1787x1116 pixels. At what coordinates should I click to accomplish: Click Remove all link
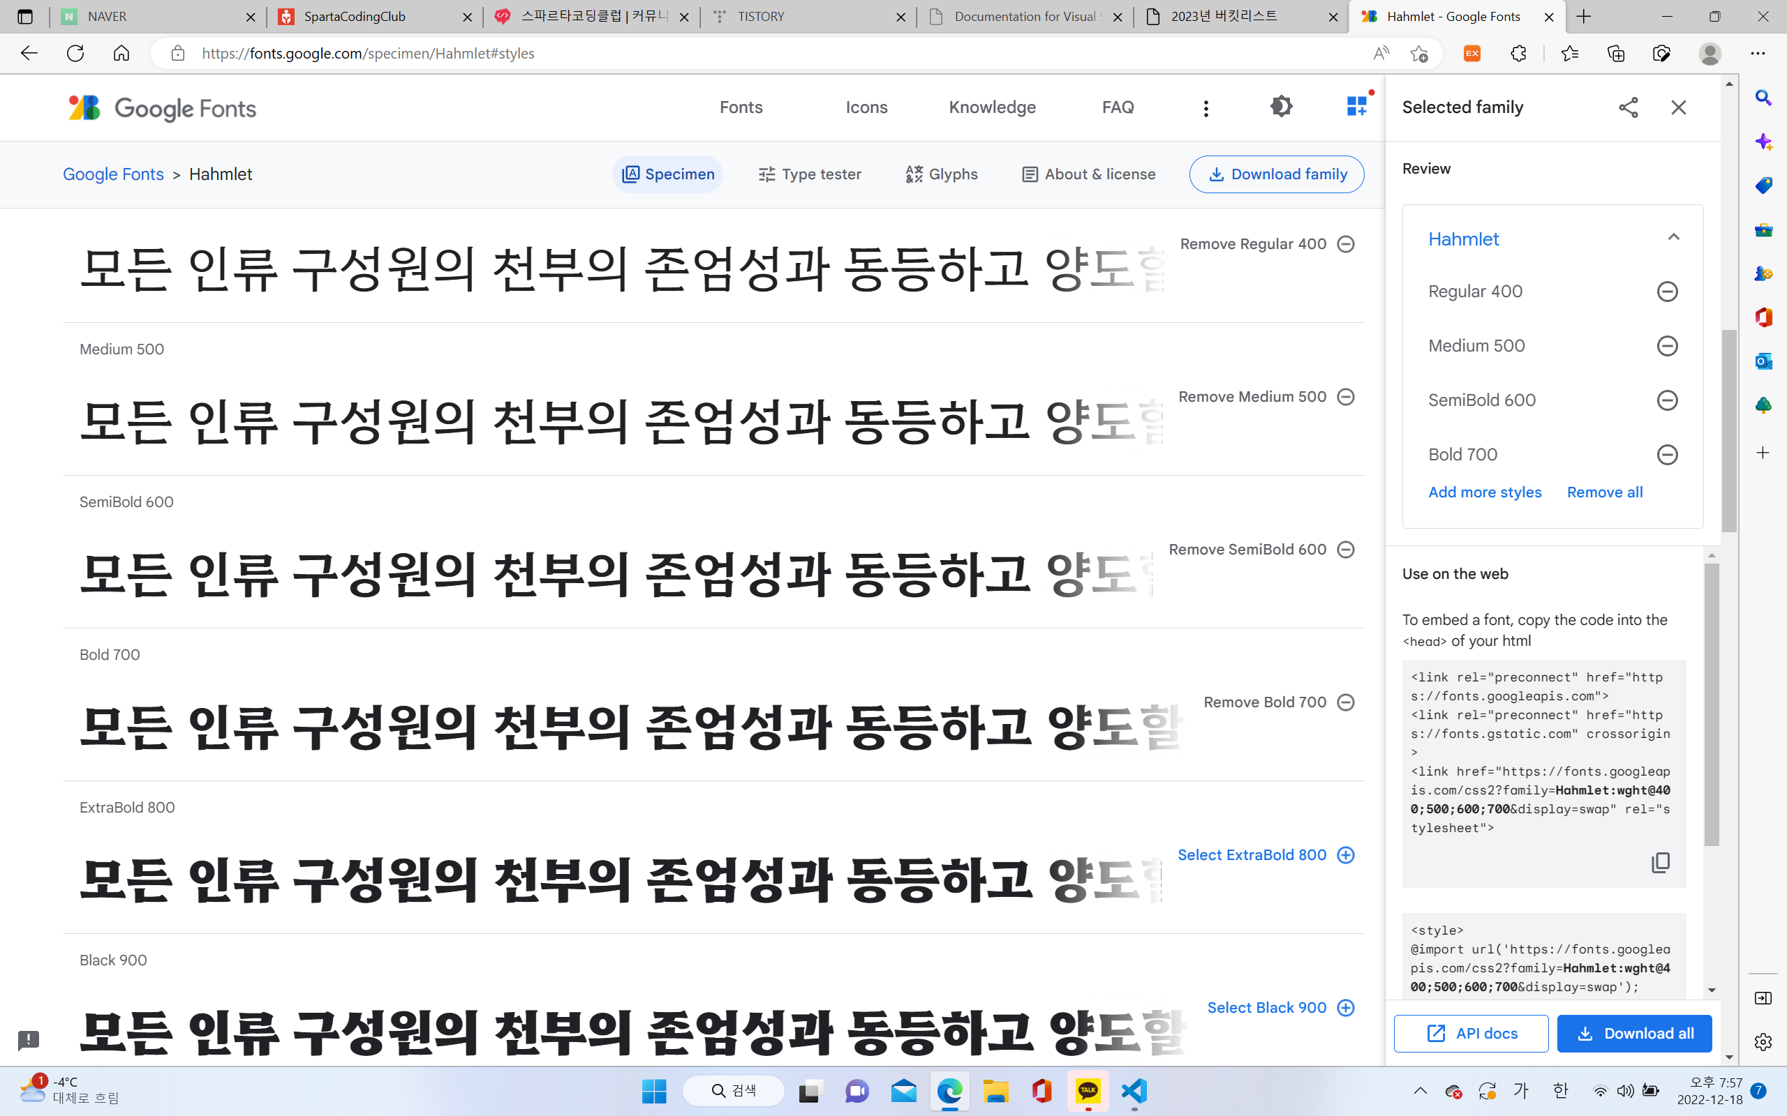click(x=1605, y=492)
